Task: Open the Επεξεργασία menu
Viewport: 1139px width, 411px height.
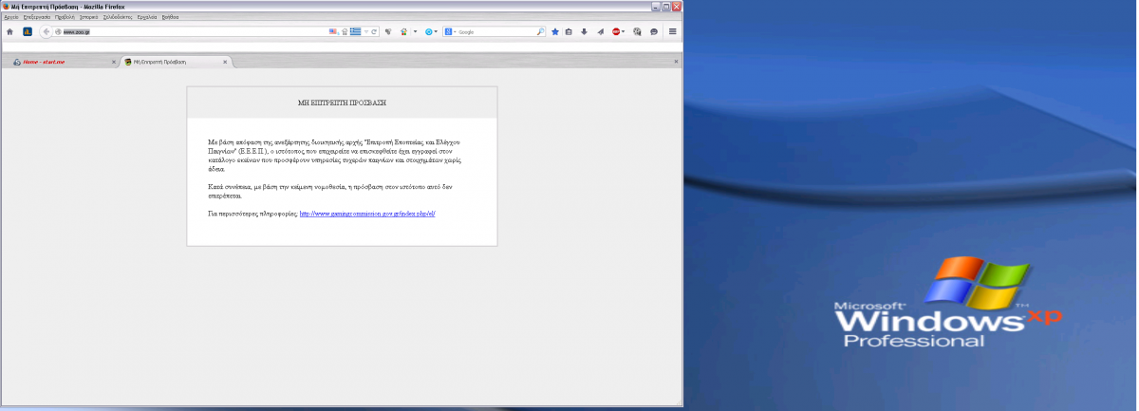Action: click(x=36, y=17)
